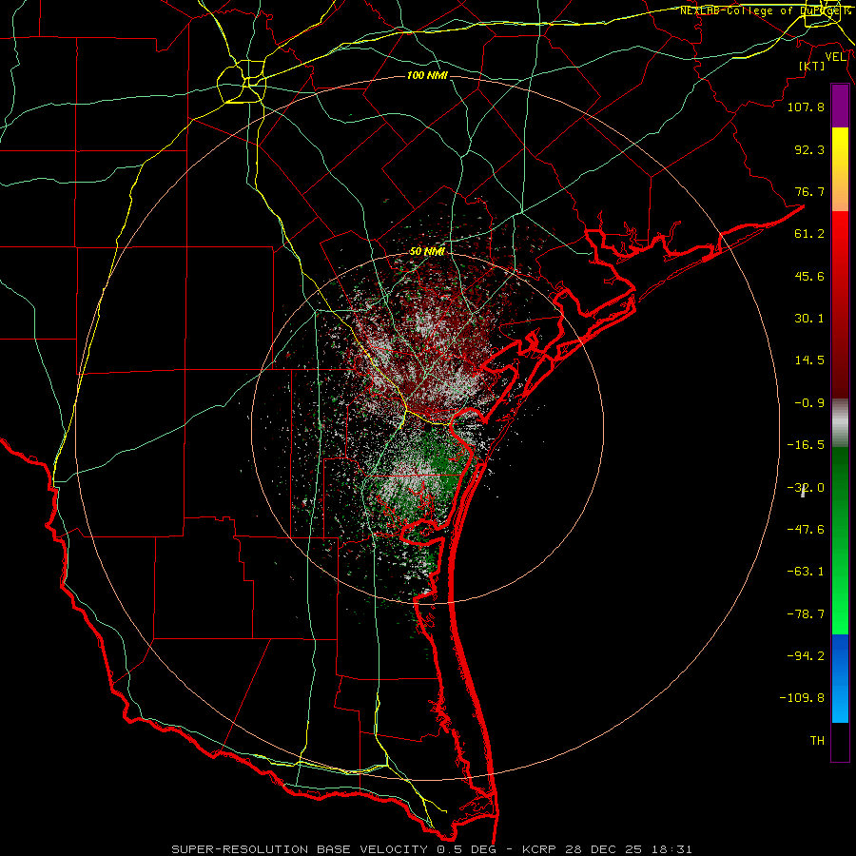Click the blue segment of velocity color bar
The height and width of the screenshot is (856, 856).
coord(840,678)
